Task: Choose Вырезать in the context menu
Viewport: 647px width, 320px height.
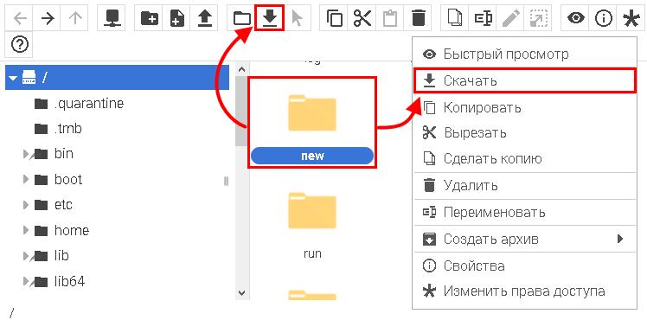Action: click(524, 133)
